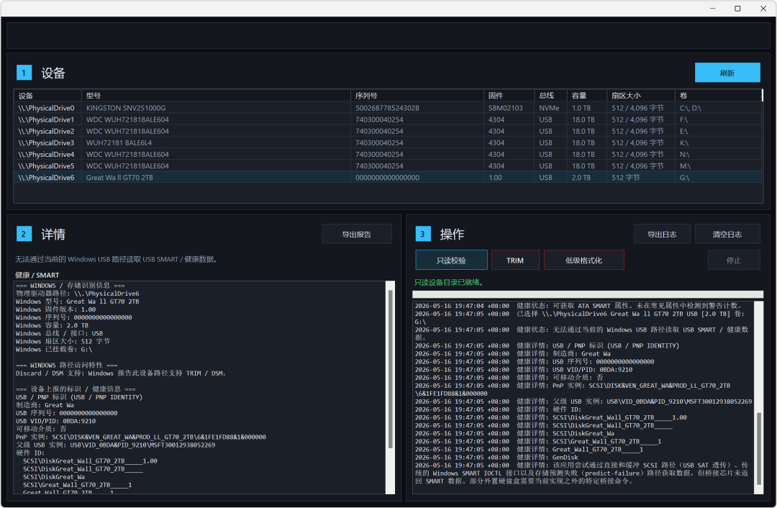
Task: Start the 只读校验 read-only verify operation
Action: (x=451, y=260)
